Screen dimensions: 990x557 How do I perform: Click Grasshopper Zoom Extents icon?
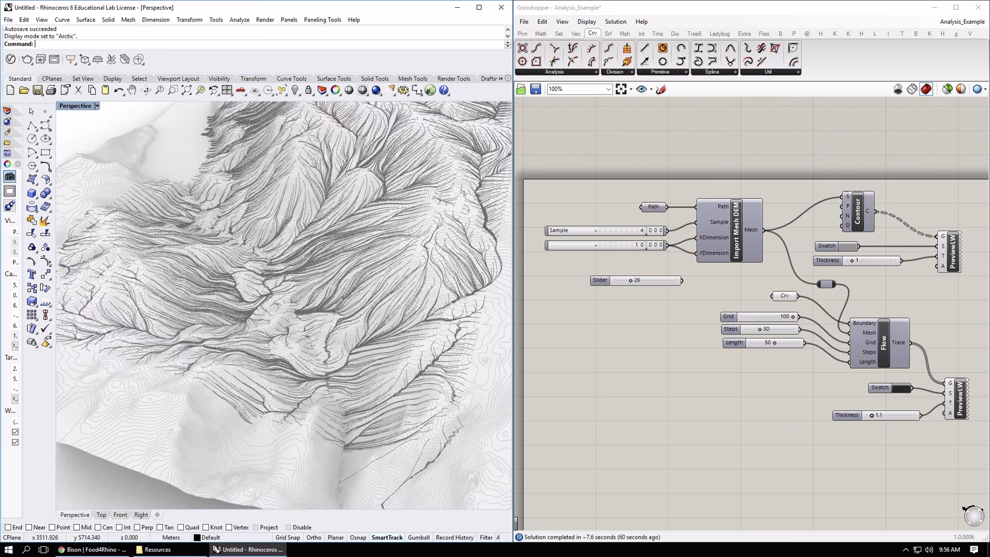coord(621,89)
